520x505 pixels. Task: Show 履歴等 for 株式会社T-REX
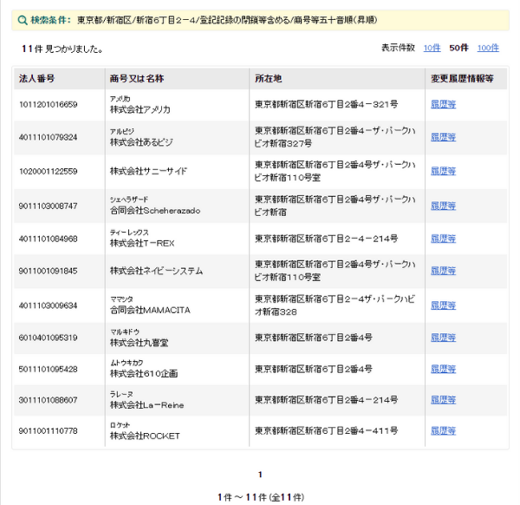(x=443, y=238)
